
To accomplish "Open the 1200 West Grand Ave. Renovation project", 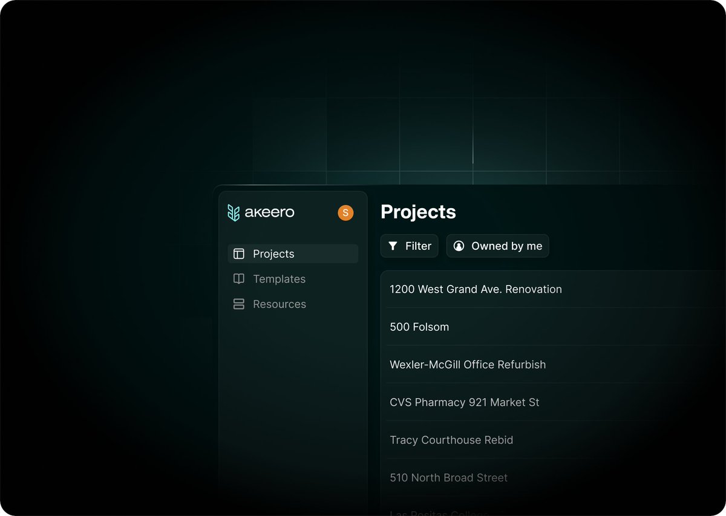I will click(x=476, y=289).
